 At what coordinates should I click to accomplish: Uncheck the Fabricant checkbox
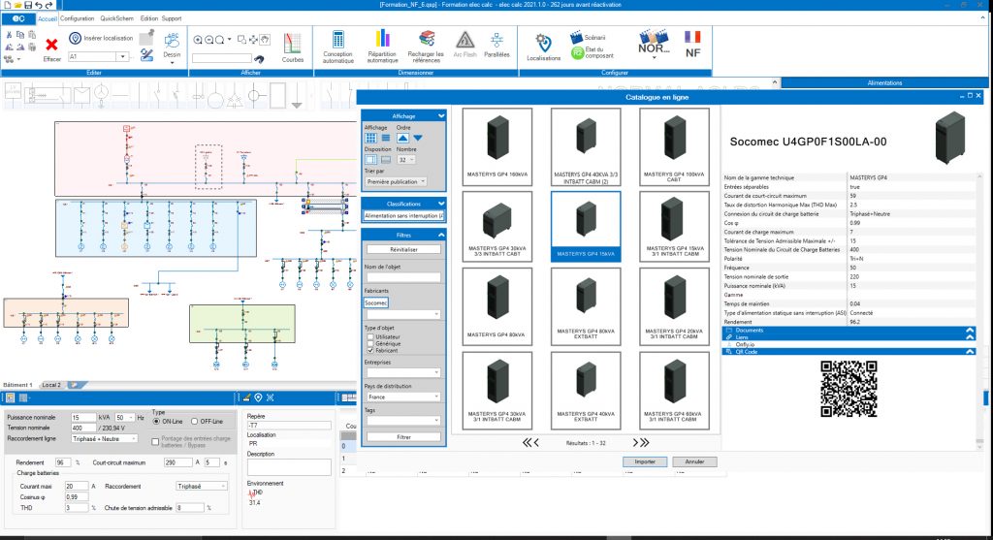368,350
